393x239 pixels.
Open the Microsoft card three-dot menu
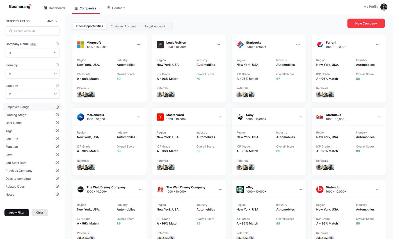[138, 45]
